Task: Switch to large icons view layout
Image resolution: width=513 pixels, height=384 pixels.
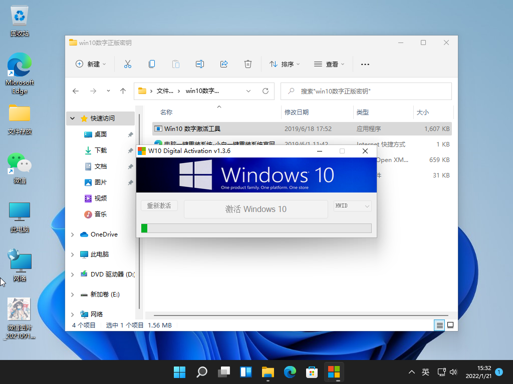Action: [x=450, y=325]
